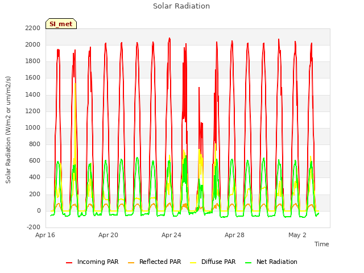Click the SI_met annotation label
This screenshot has height=273, width=364.
[61, 24]
